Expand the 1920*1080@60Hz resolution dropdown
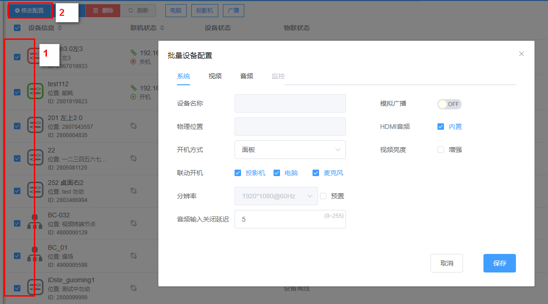 click(x=276, y=196)
